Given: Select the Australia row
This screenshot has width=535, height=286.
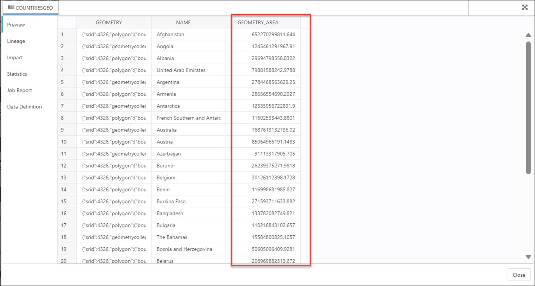Looking at the screenshot, I should click(167, 130).
